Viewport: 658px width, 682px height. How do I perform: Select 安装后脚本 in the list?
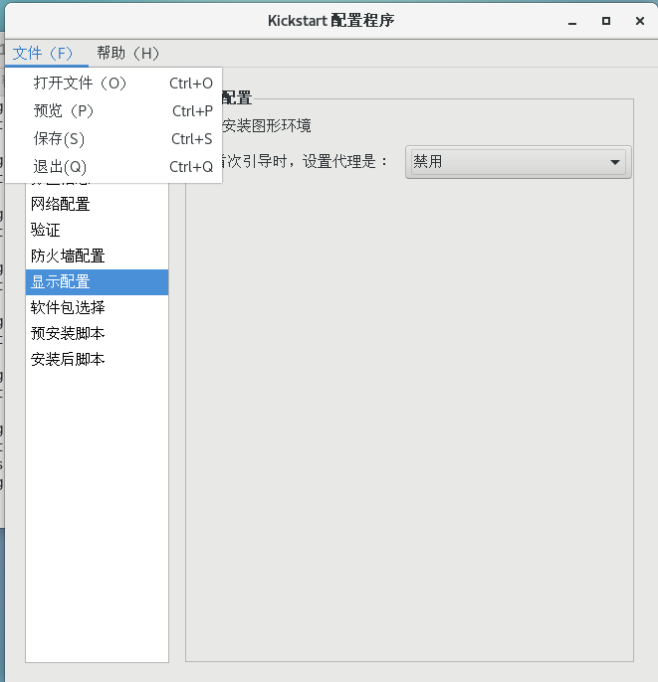point(98,360)
